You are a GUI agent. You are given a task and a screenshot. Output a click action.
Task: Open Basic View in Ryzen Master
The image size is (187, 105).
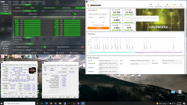[5, 42]
